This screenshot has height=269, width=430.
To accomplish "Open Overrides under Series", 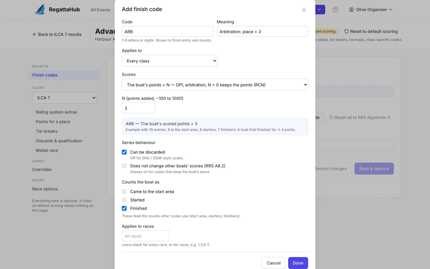I will (x=42, y=169).
